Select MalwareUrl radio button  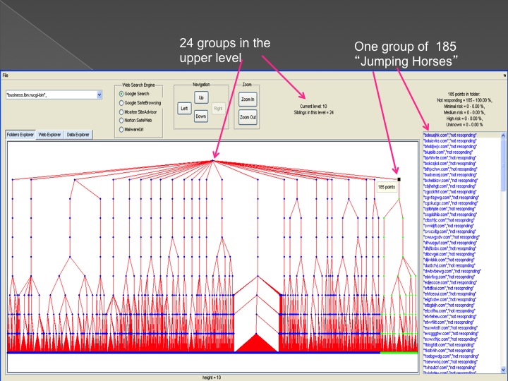121,130
